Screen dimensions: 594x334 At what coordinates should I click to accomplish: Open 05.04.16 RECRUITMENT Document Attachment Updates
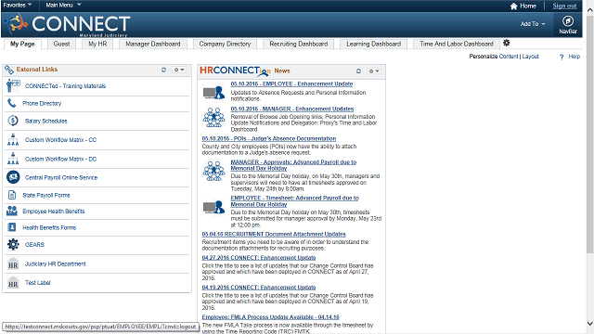pyautogui.click(x=274, y=235)
